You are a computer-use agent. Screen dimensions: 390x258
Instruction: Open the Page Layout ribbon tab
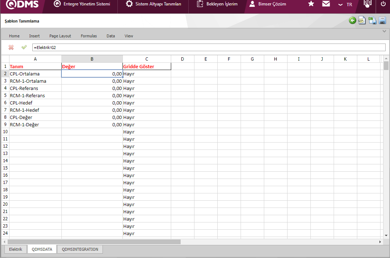click(x=60, y=36)
